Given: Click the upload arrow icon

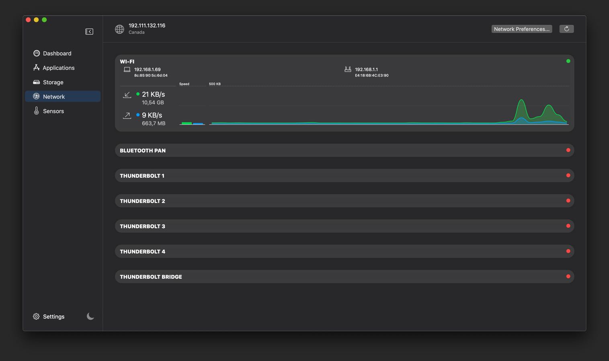Looking at the screenshot, I should pos(127,116).
